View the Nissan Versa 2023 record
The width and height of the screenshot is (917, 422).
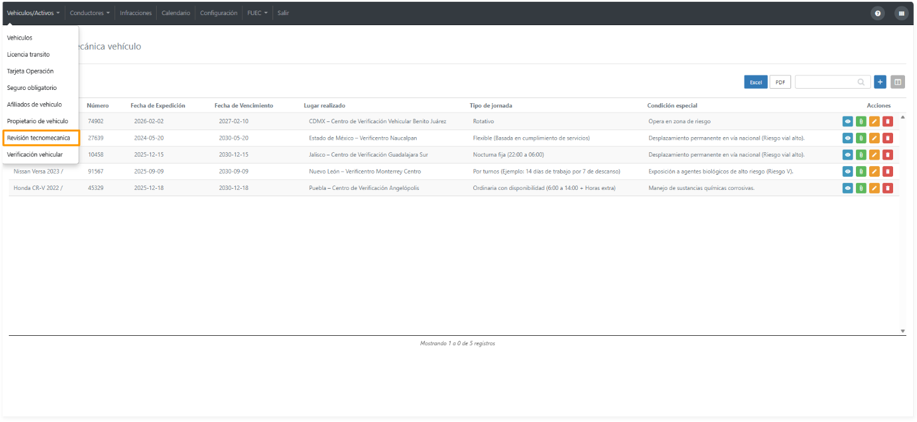[x=848, y=171]
